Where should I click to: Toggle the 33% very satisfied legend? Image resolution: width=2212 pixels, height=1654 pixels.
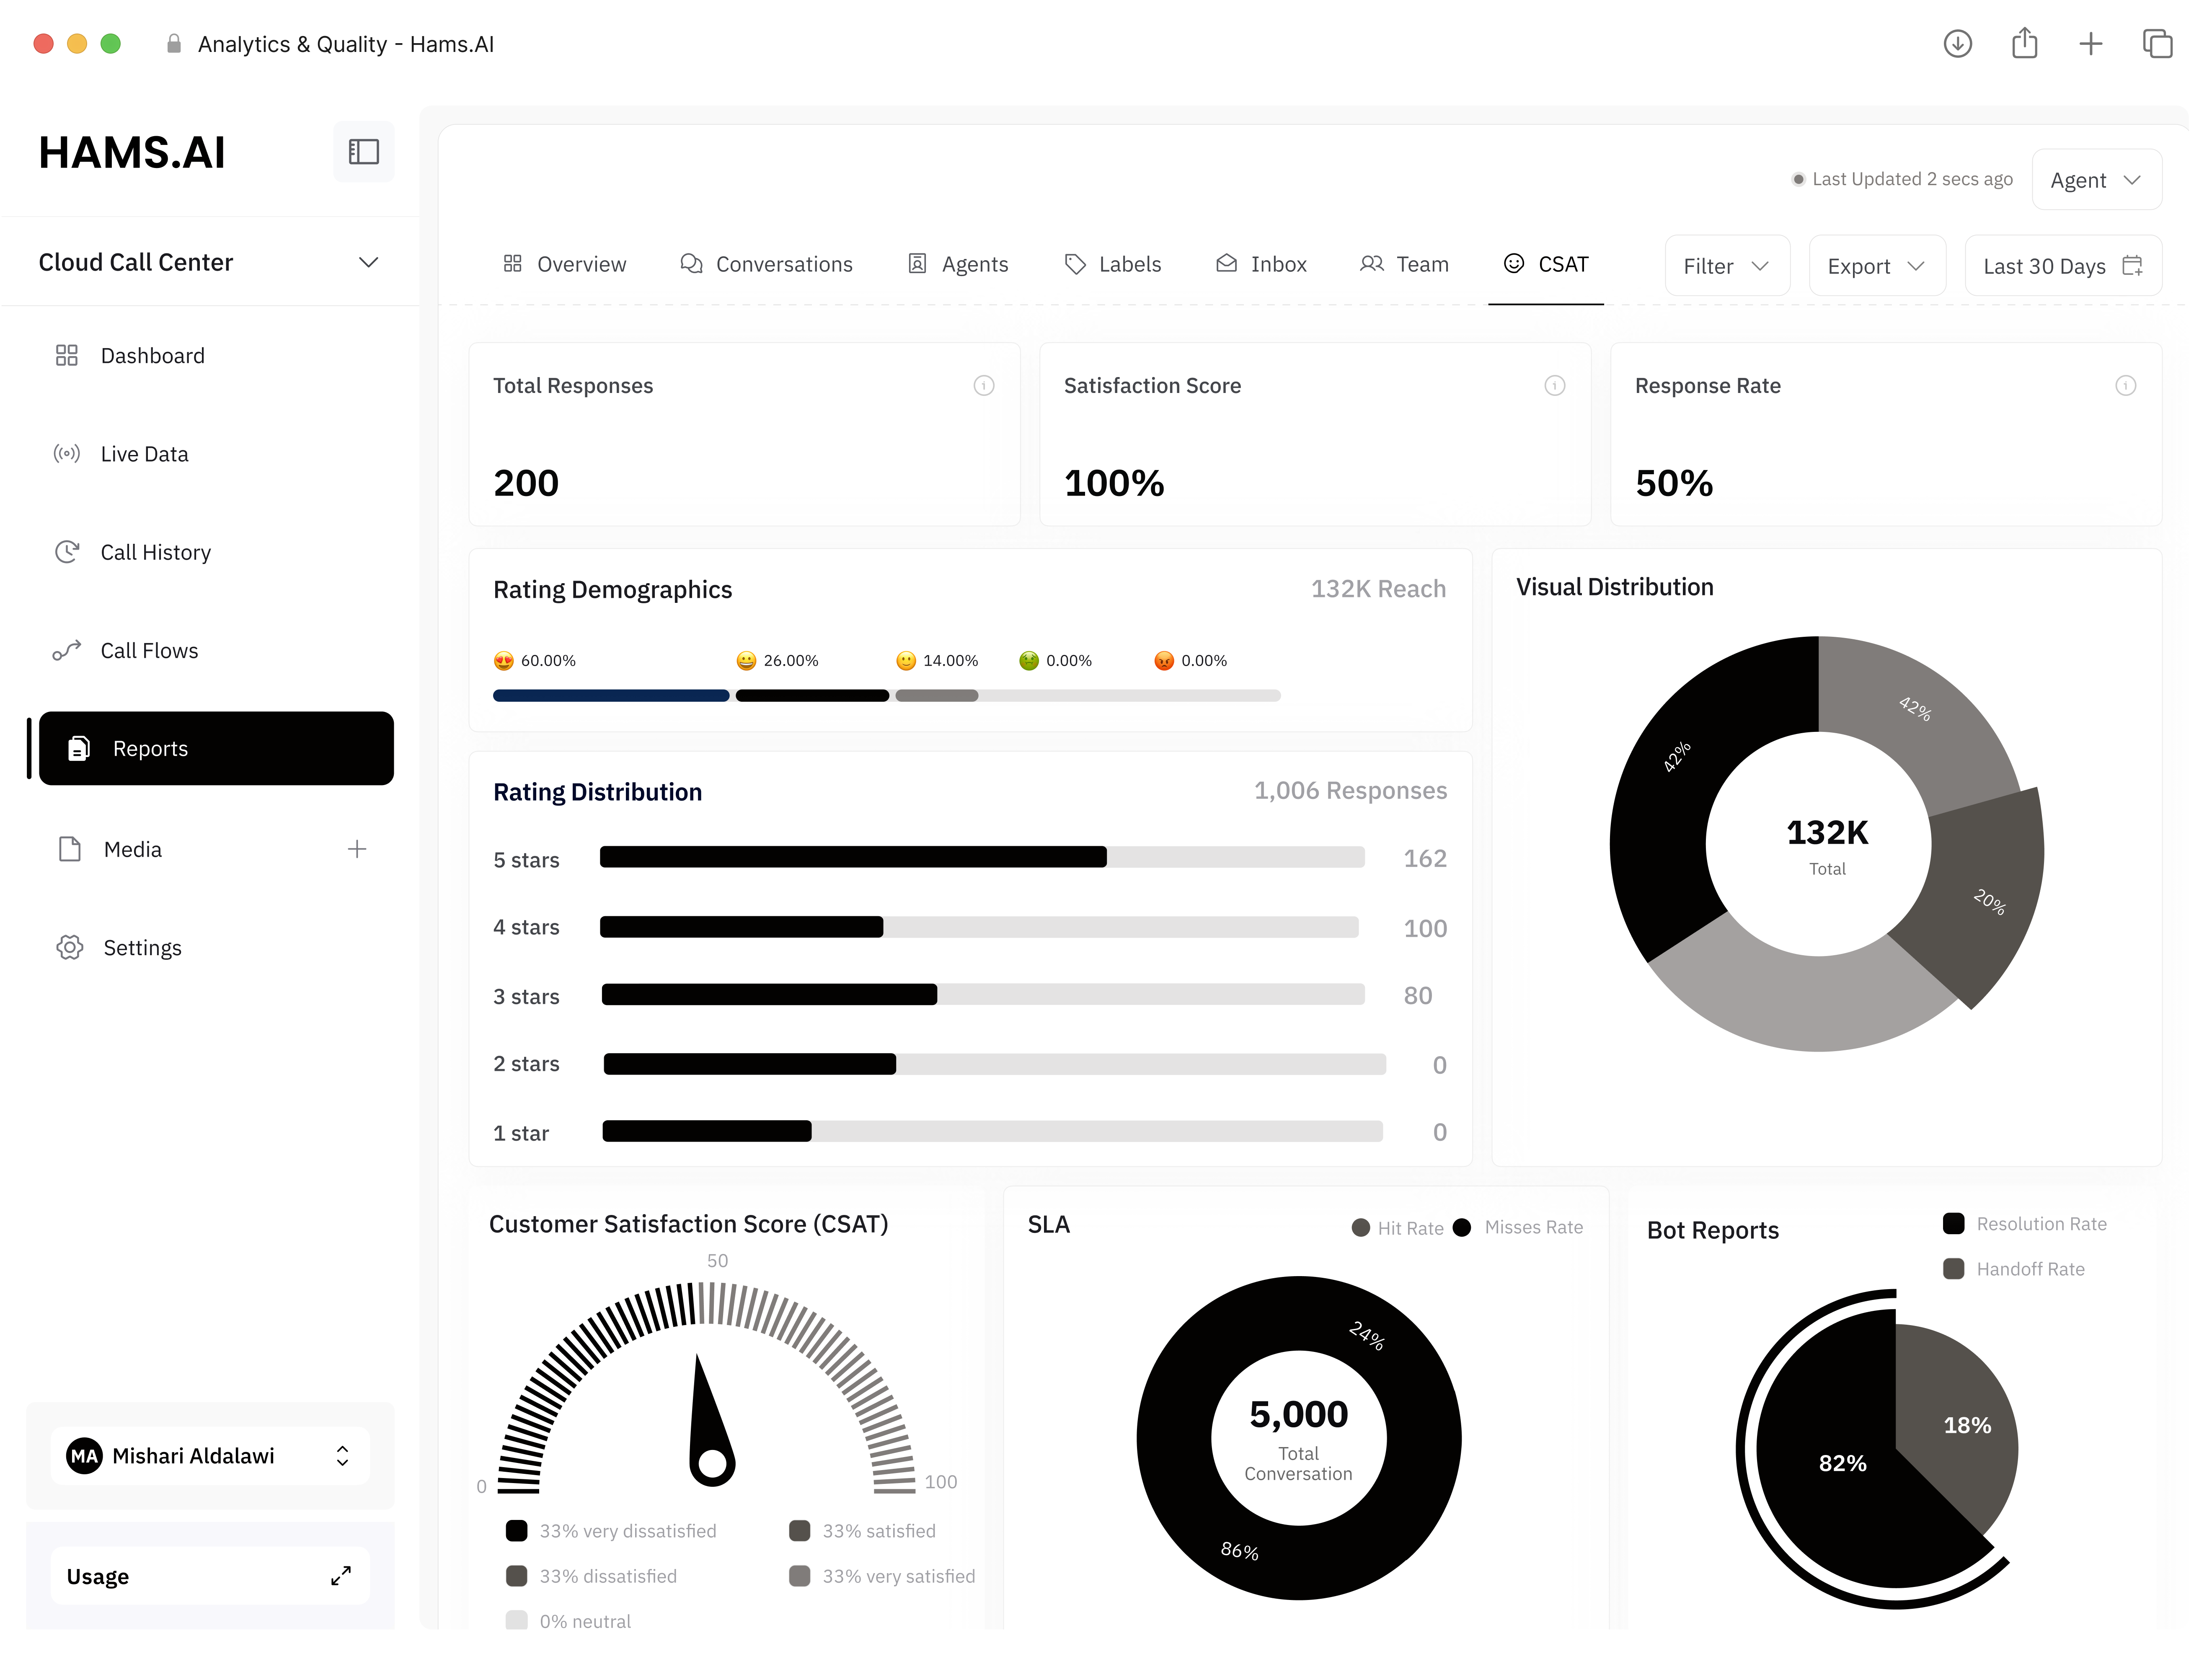coord(882,1576)
